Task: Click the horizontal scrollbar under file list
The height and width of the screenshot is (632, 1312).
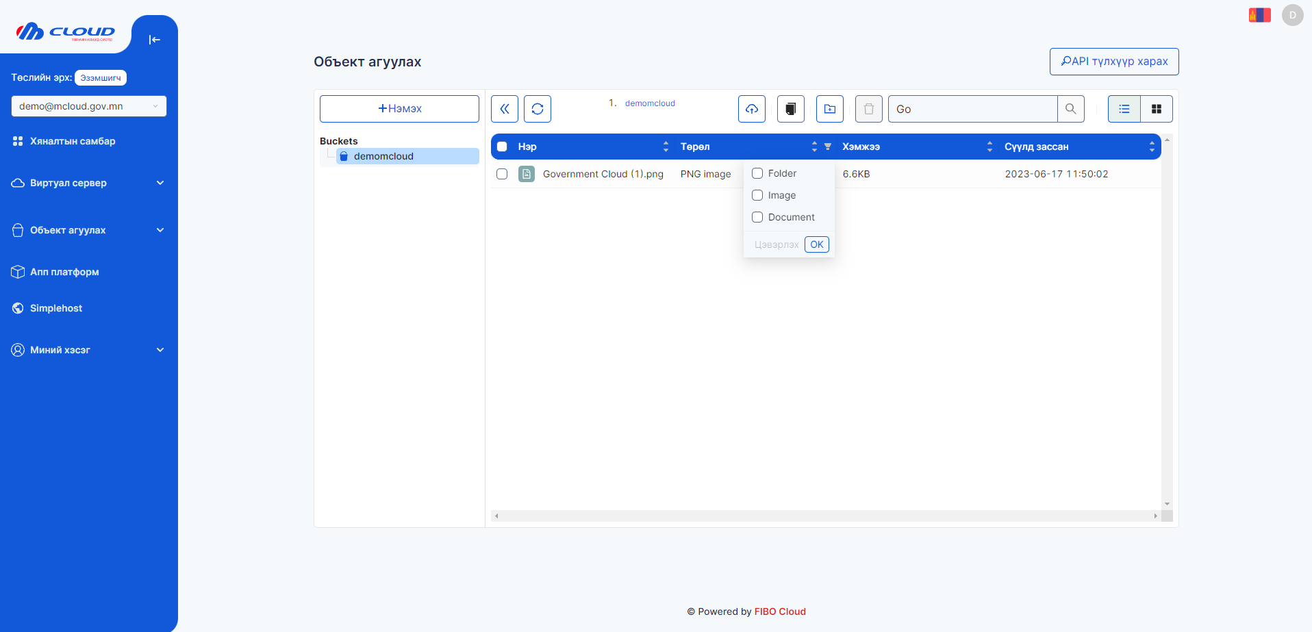Action: pos(825,516)
